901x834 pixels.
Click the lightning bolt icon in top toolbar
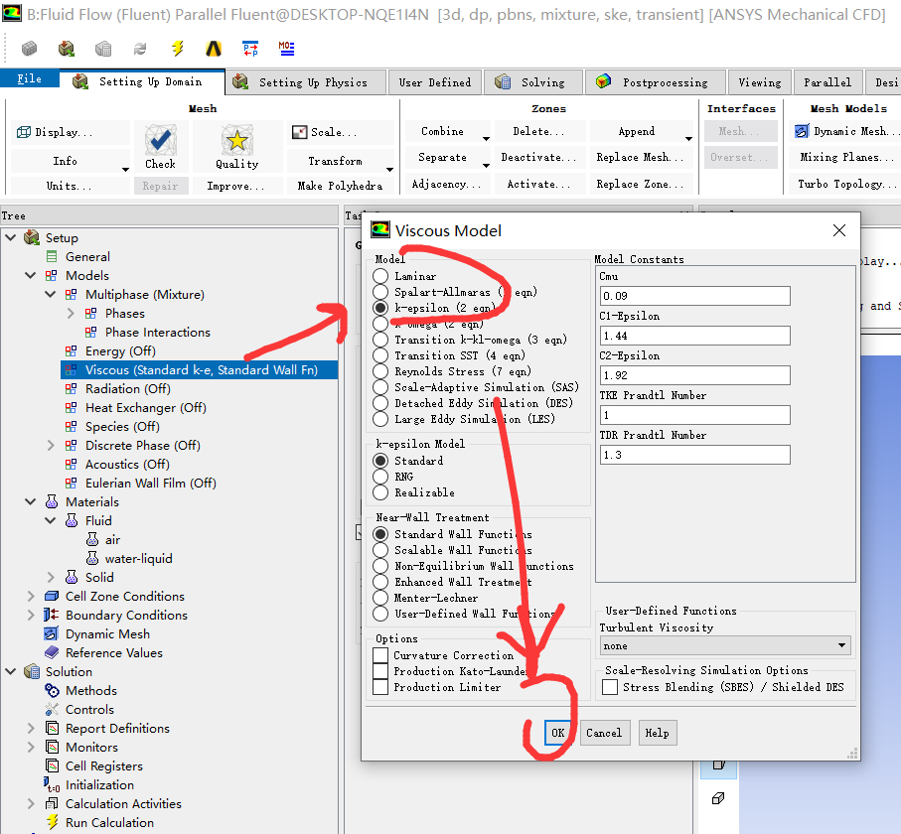coord(177,49)
